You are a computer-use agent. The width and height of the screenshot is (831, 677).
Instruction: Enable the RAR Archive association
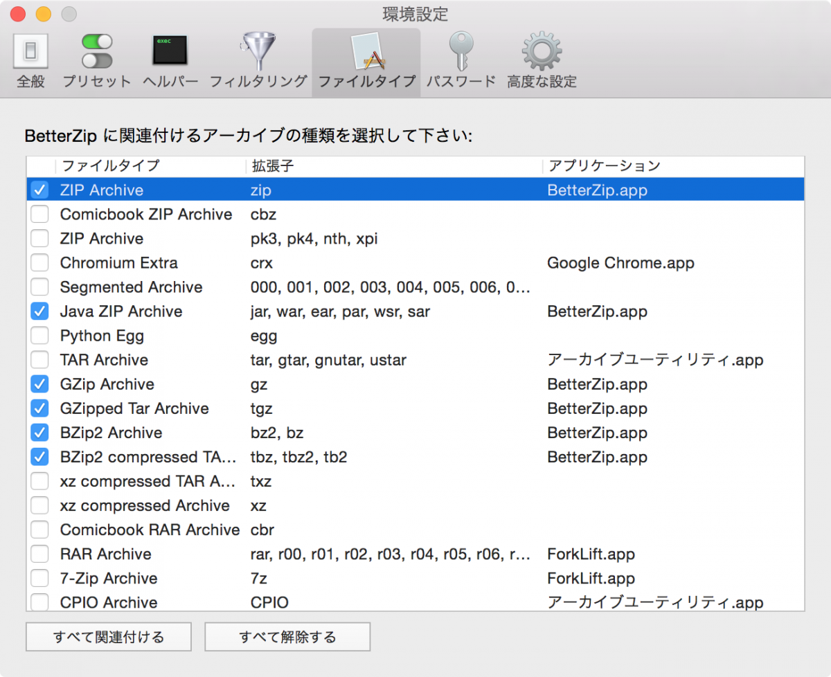pyautogui.click(x=39, y=554)
